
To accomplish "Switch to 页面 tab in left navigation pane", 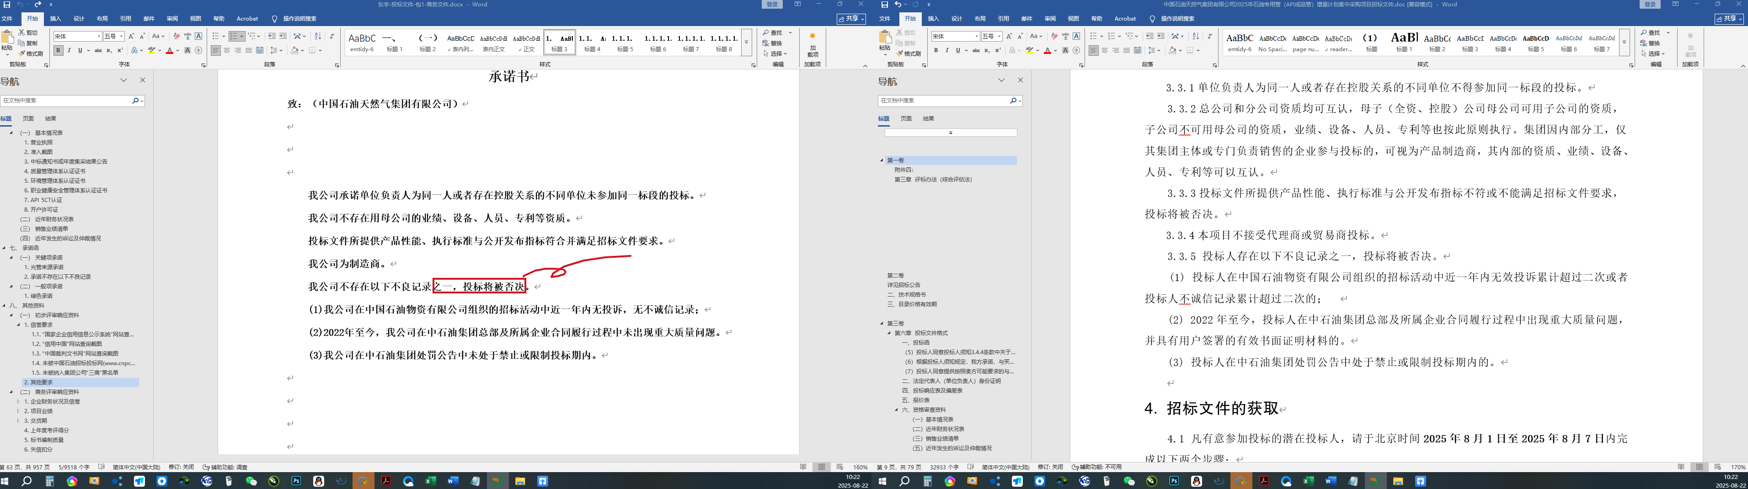I will point(28,119).
